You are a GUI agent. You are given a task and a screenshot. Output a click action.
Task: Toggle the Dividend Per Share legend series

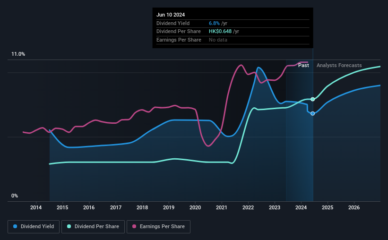coord(93,227)
